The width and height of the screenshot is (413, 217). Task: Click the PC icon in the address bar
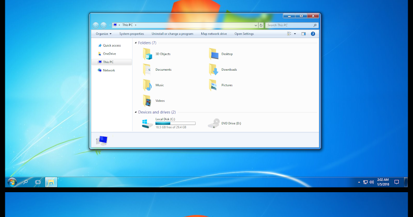point(115,25)
